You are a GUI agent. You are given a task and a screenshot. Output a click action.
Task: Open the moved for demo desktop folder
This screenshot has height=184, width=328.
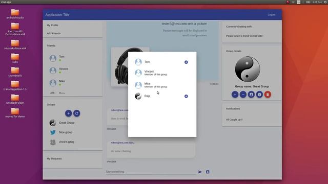15,113
